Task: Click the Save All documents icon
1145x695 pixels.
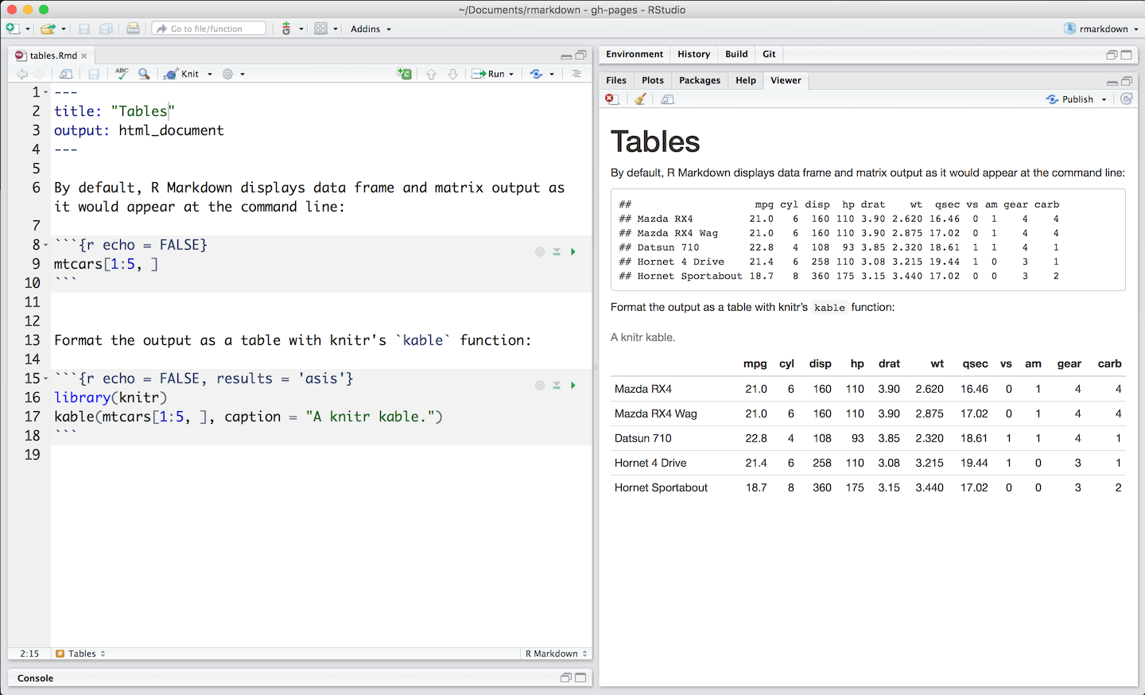Action: point(106,29)
